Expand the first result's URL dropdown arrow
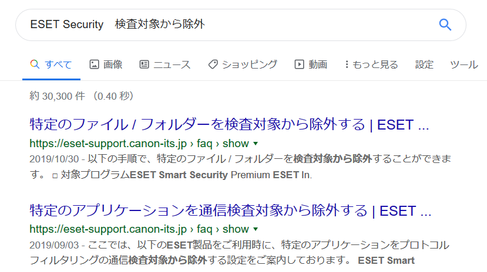The width and height of the screenshot is (487, 272). tap(256, 144)
